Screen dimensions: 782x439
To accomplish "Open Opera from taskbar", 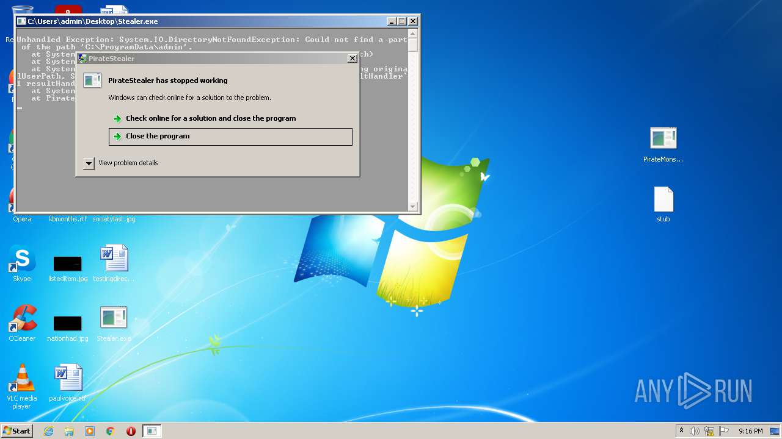I will 131,431.
